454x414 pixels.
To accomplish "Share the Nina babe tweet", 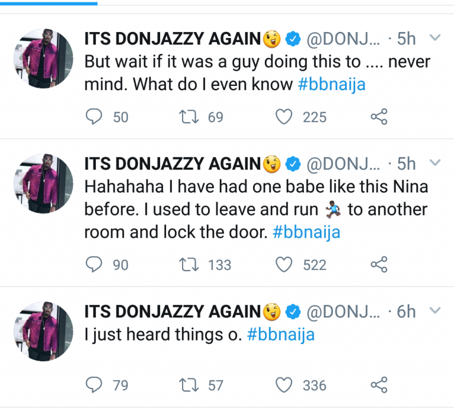I will point(378,265).
